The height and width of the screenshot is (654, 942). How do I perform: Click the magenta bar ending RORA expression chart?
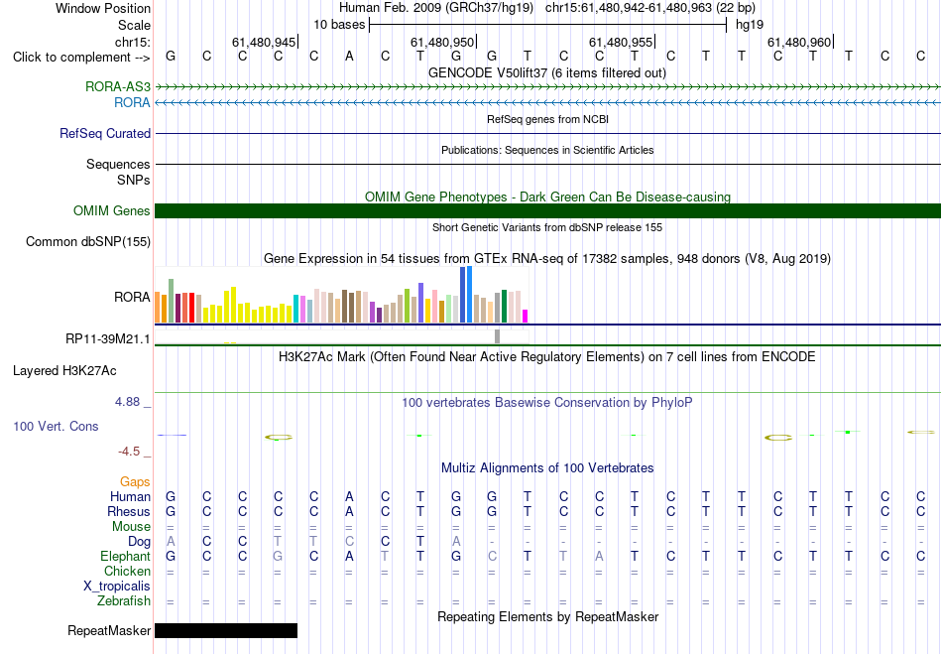coord(526,317)
